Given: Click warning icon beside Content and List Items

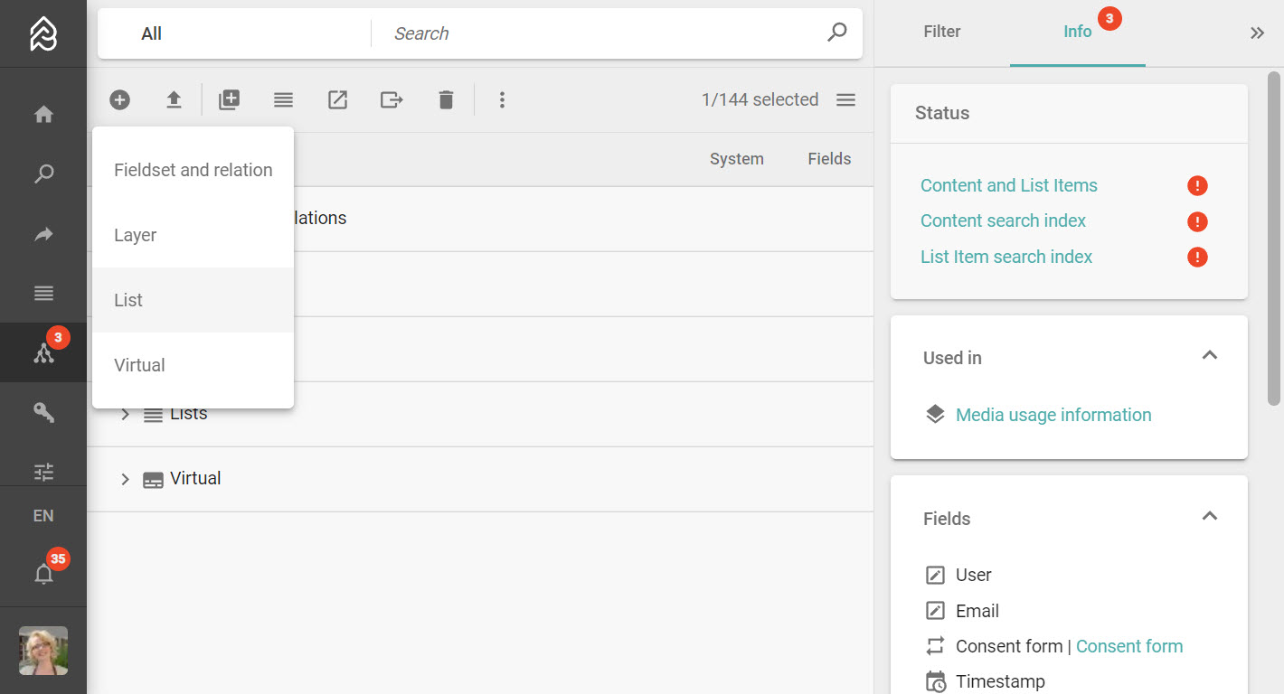Looking at the screenshot, I should [x=1197, y=186].
